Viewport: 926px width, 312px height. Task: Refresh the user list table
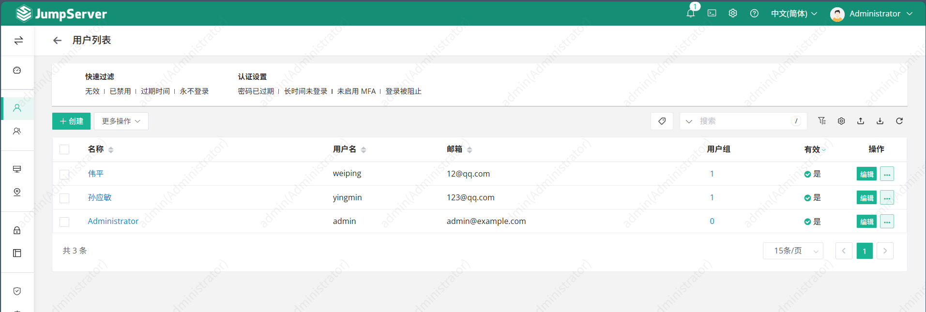click(x=899, y=121)
